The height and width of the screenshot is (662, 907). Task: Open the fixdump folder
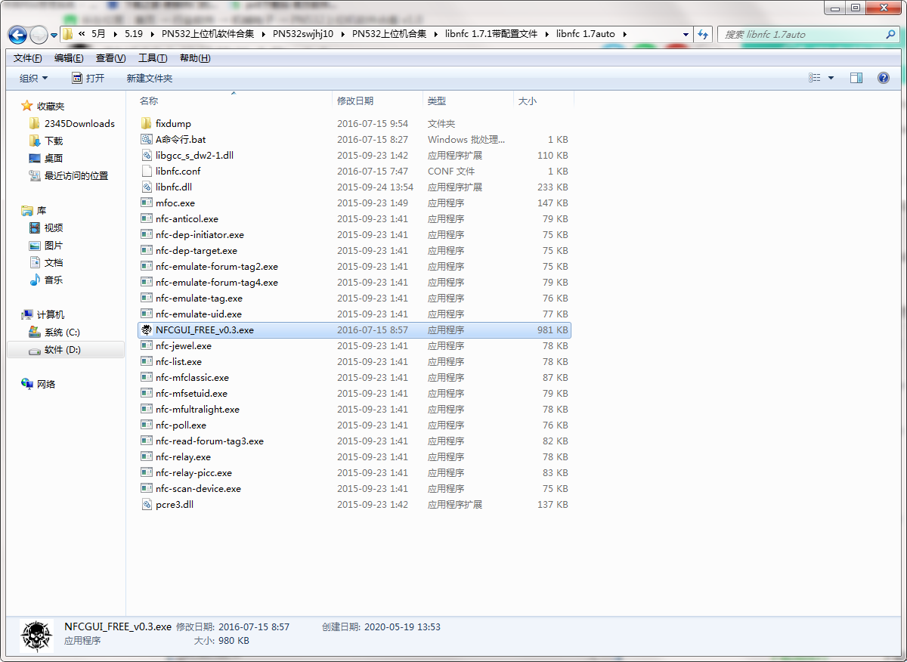pos(173,123)
